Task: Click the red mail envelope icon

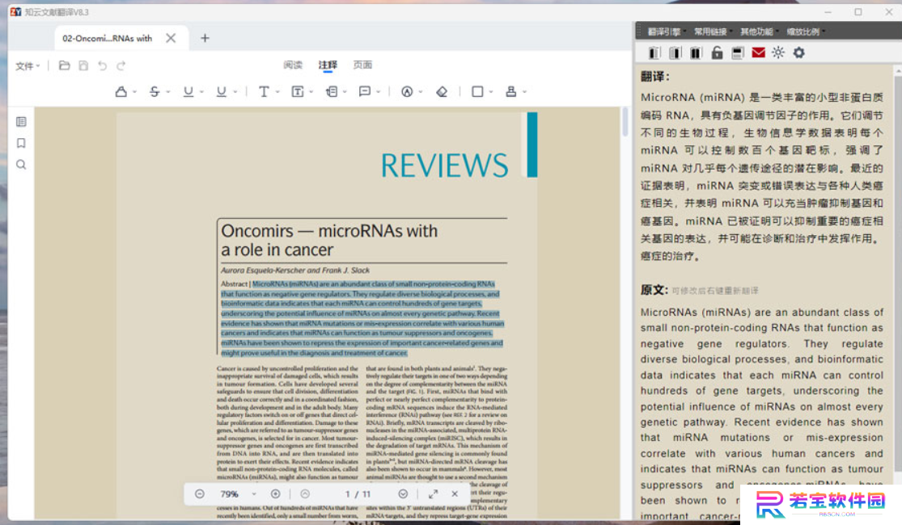Action: 758,52
